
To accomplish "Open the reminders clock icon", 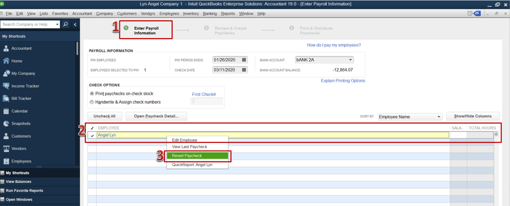I will 470,13.
